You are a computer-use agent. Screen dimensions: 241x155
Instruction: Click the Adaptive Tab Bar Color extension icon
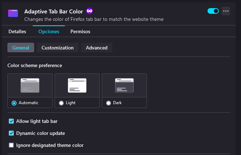coord(13,13)
